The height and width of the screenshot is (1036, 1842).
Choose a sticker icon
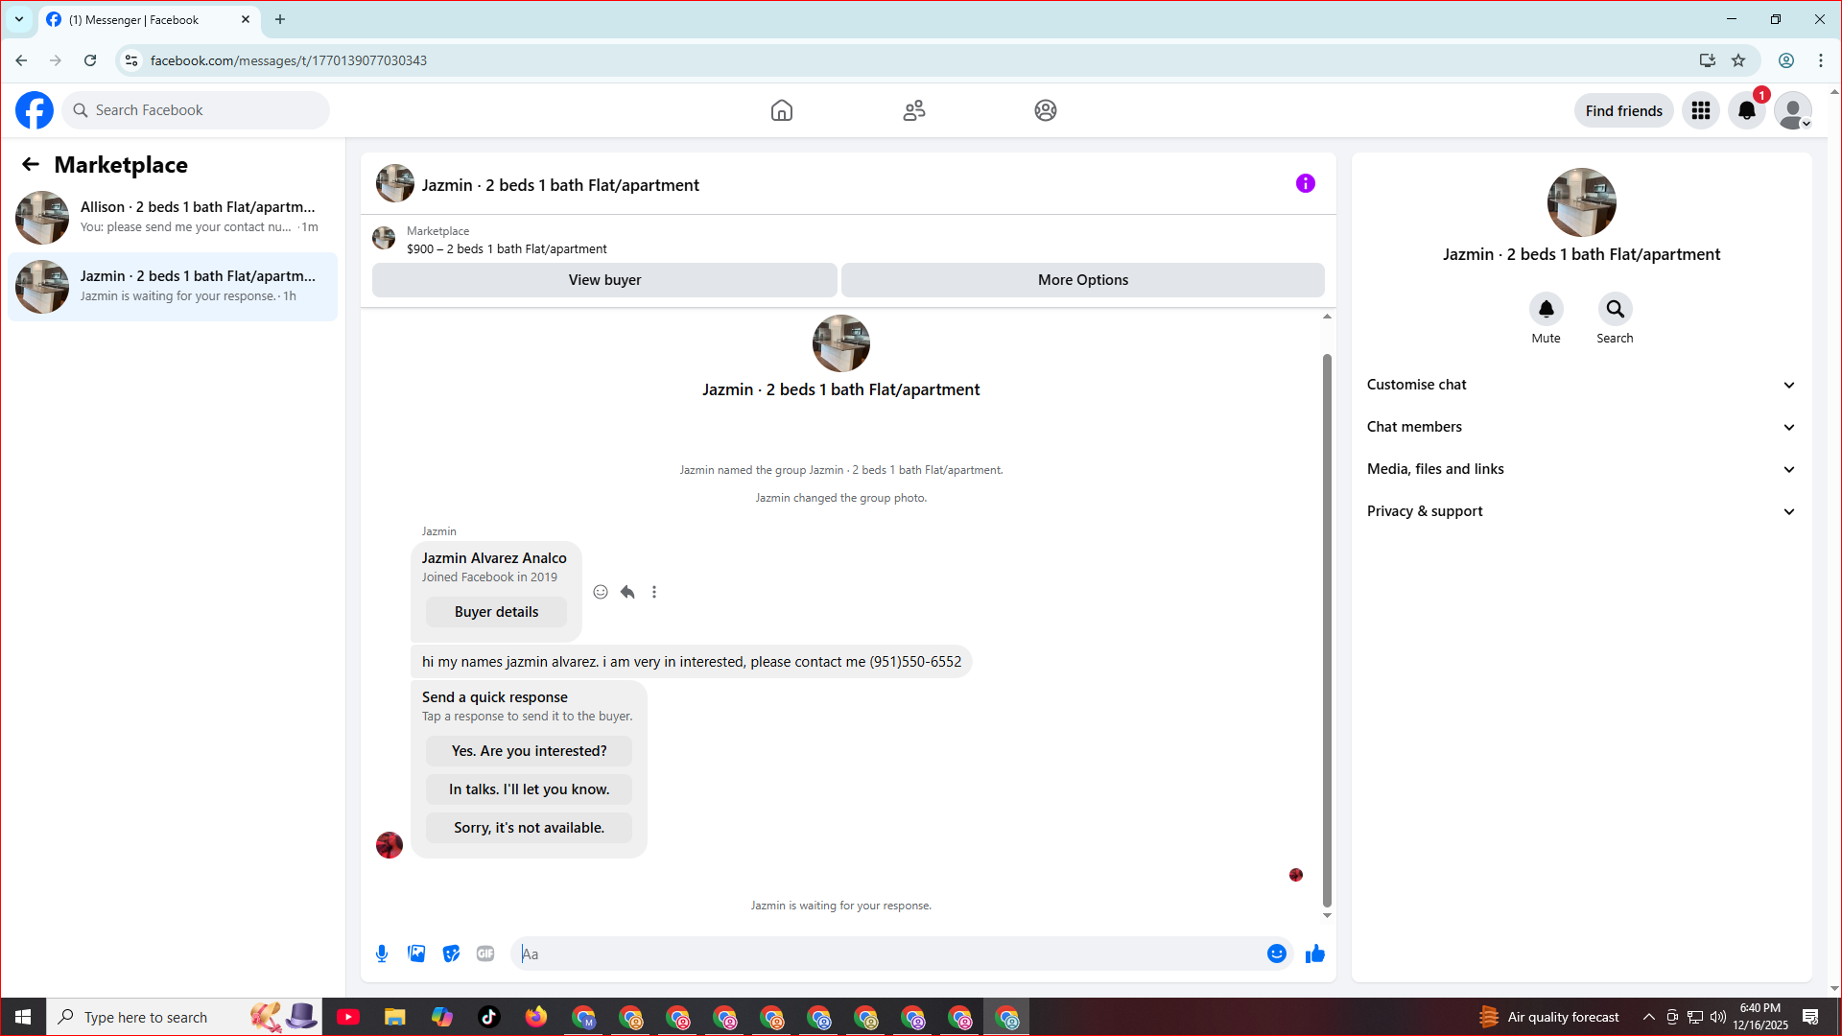point(451,954)
